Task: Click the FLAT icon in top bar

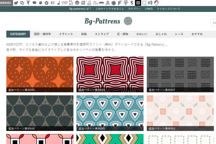Action: pos(71,3)
